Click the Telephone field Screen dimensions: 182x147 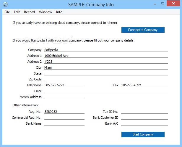tap(64, 85)
